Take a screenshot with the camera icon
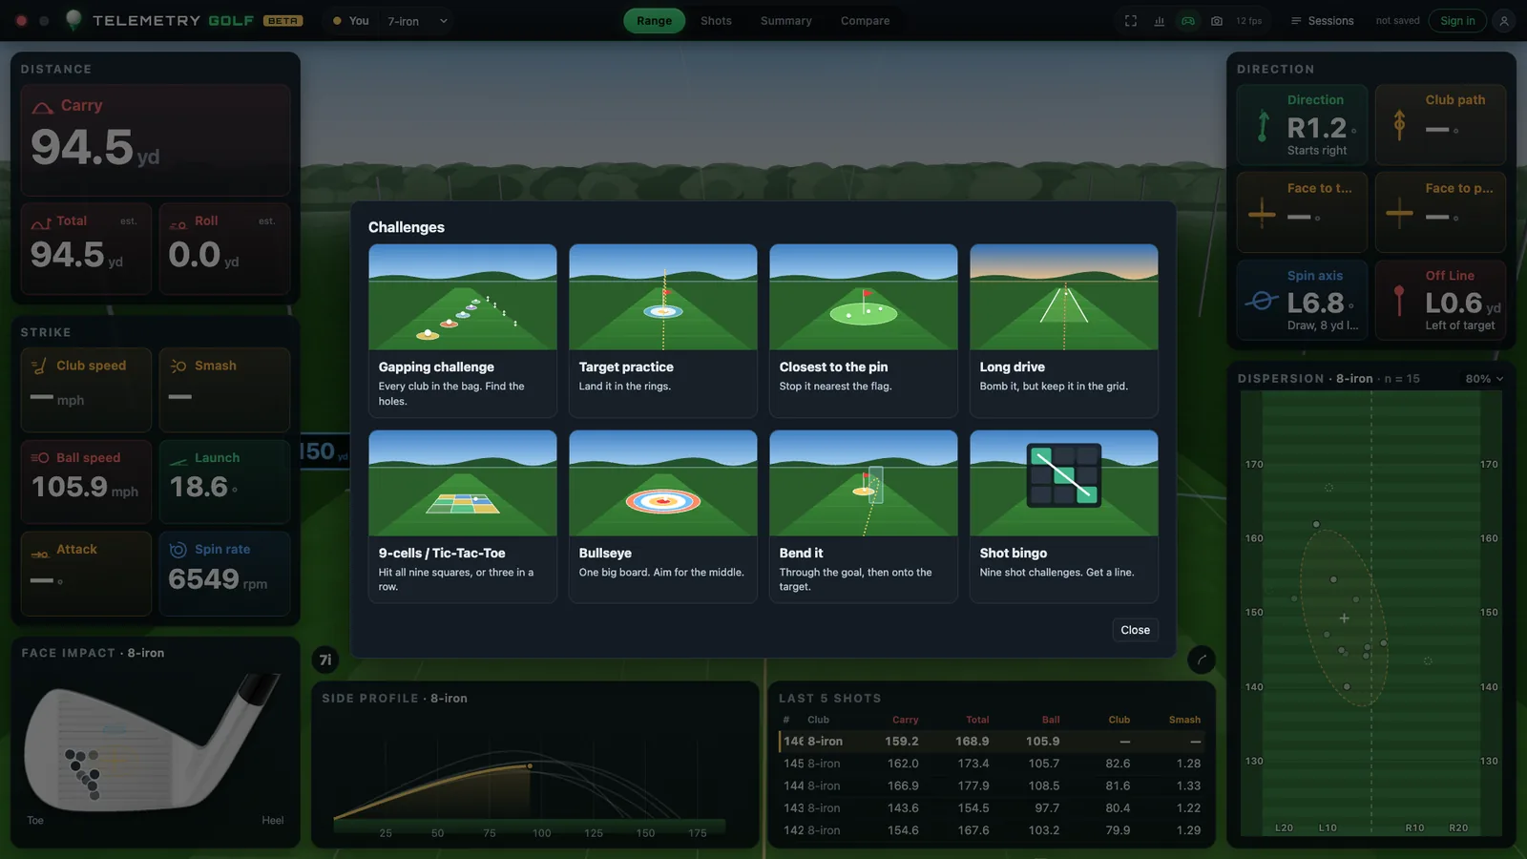This screenshot has width=1527, height=859. tap(1217, 21)
